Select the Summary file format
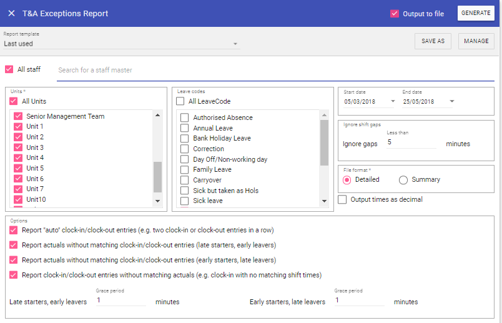 pyautogui.click(x=403, y=180)
